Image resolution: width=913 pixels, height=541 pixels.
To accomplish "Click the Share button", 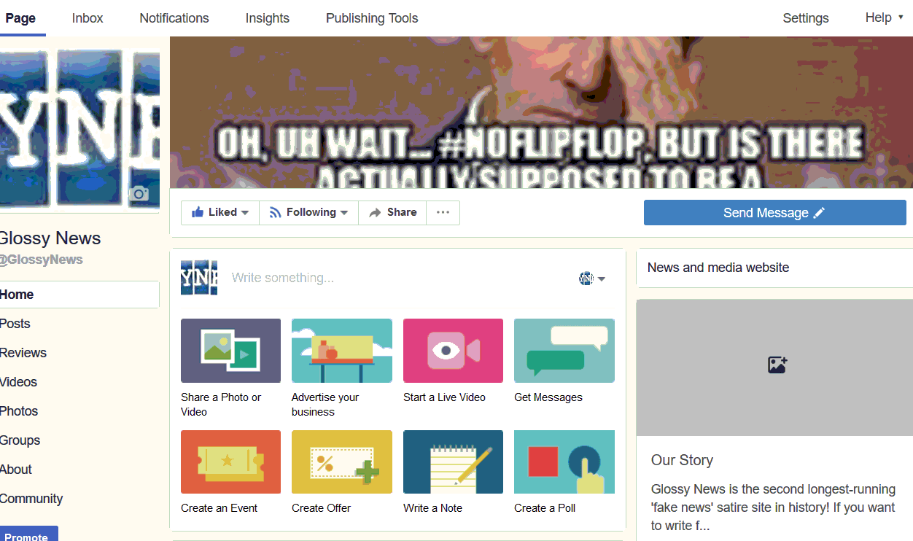I will click(x=392, y=212).
